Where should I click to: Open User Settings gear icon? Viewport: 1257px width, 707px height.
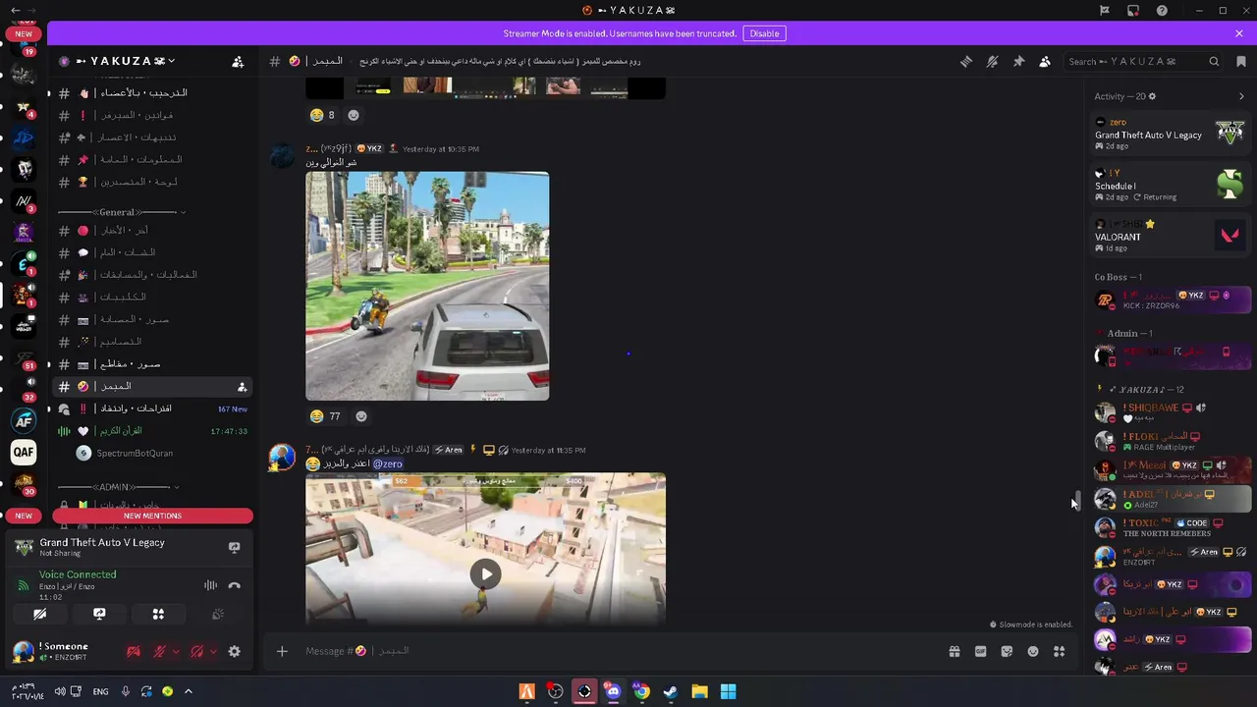(x=234, y=651)
